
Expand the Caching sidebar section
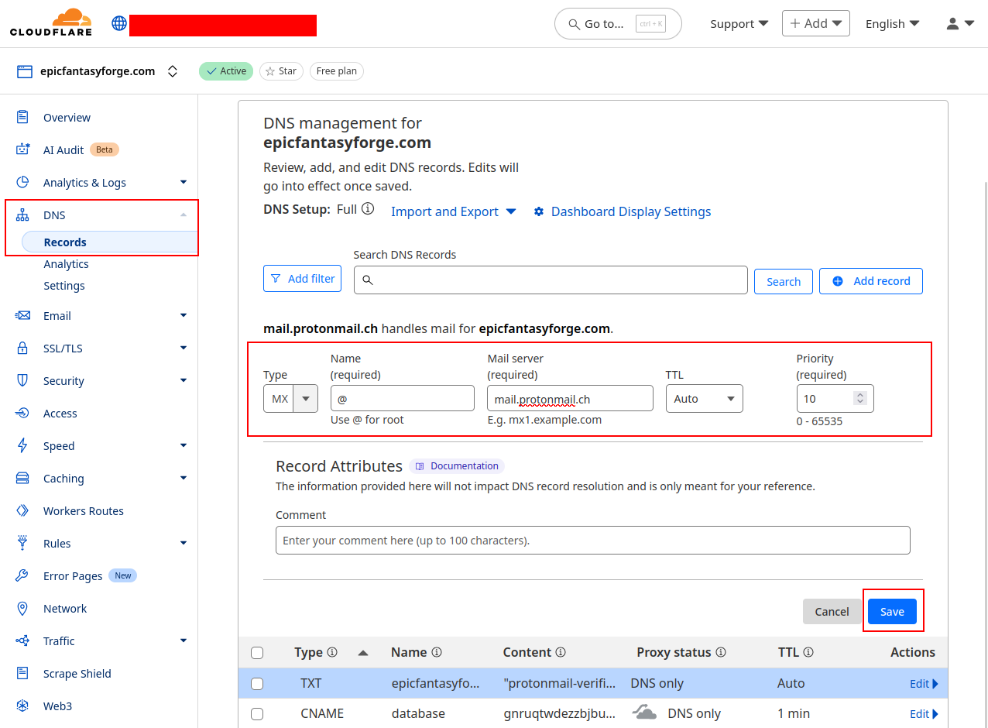pyautogui.click(x=184, y=478)
